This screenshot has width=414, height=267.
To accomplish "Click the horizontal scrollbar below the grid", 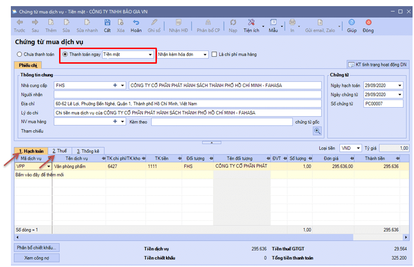I will [x=208, y=237].
